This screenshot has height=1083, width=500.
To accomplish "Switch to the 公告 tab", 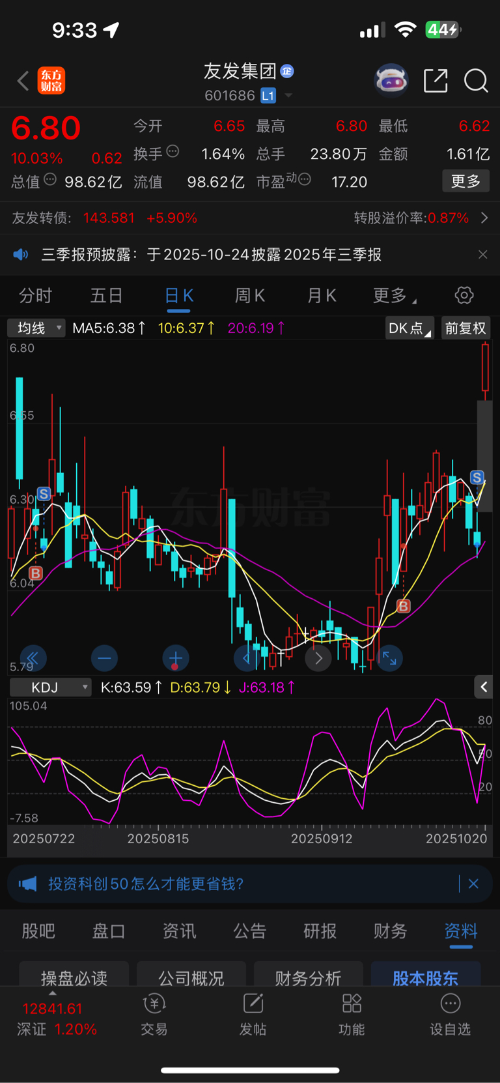I will tap(249, 931).
